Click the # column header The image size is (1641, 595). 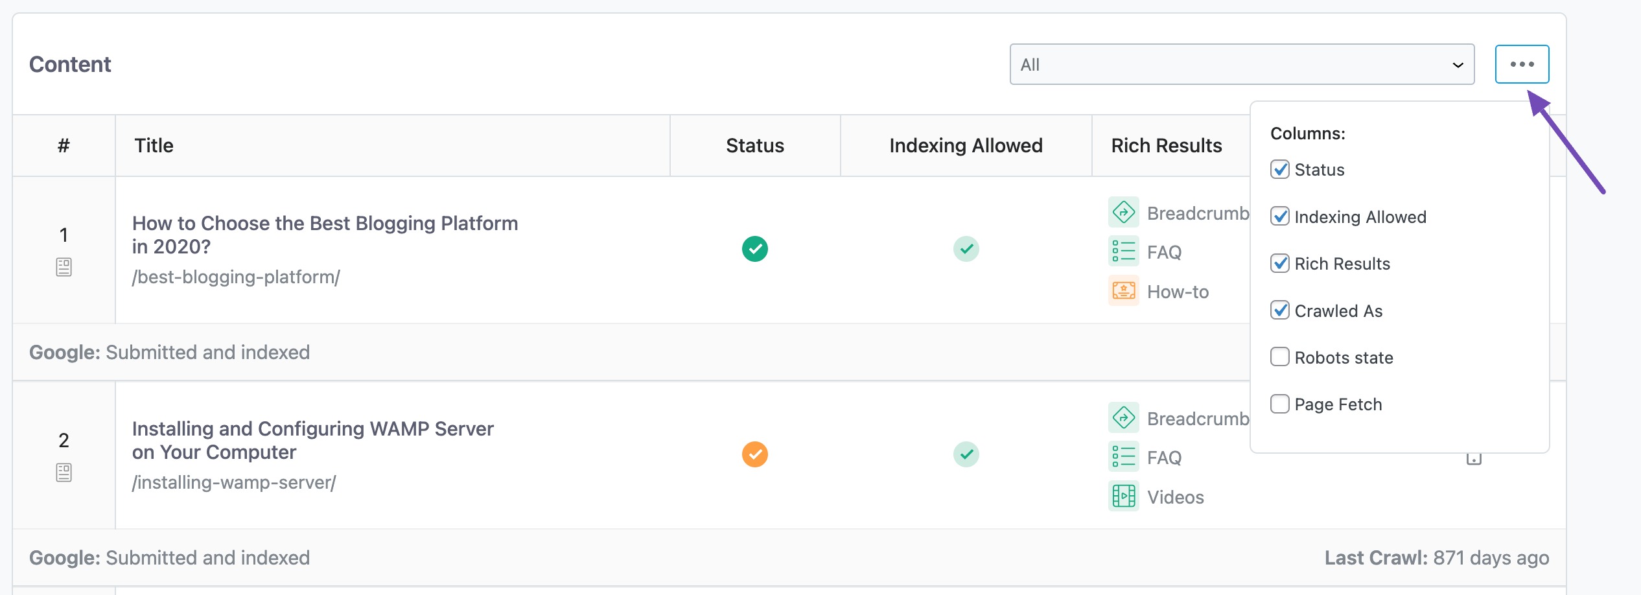(x=64, y=146)
